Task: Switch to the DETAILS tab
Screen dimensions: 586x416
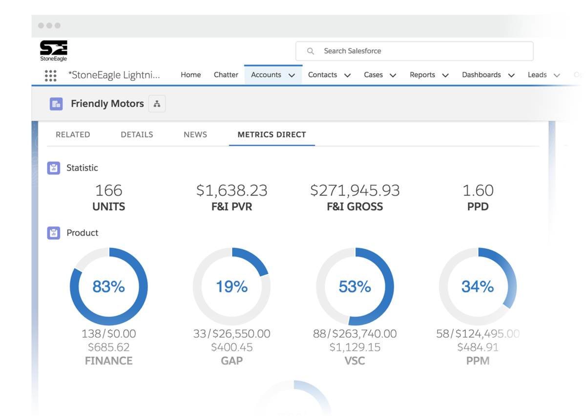Action: click(137, 134)
